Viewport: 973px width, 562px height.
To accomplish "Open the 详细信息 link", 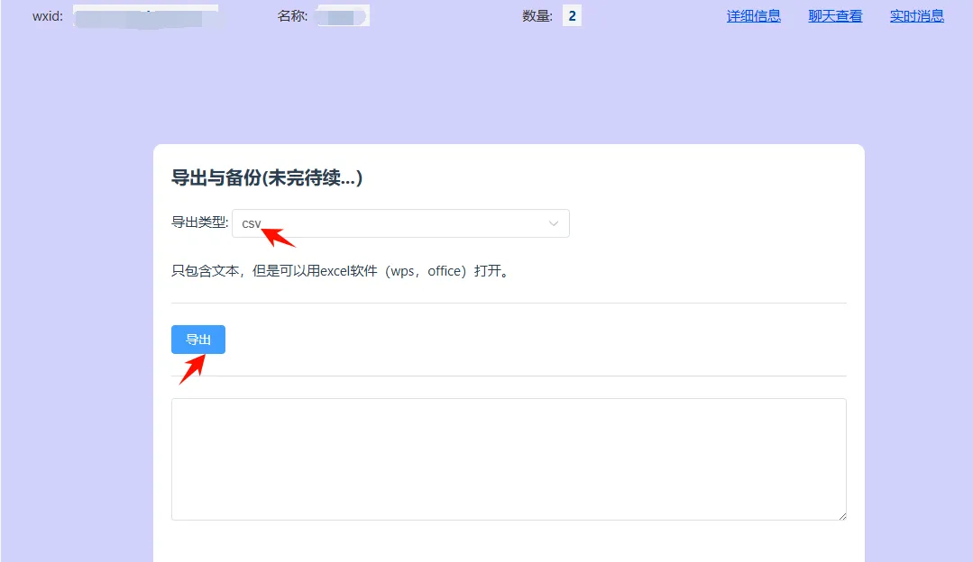I will point(754,15).
